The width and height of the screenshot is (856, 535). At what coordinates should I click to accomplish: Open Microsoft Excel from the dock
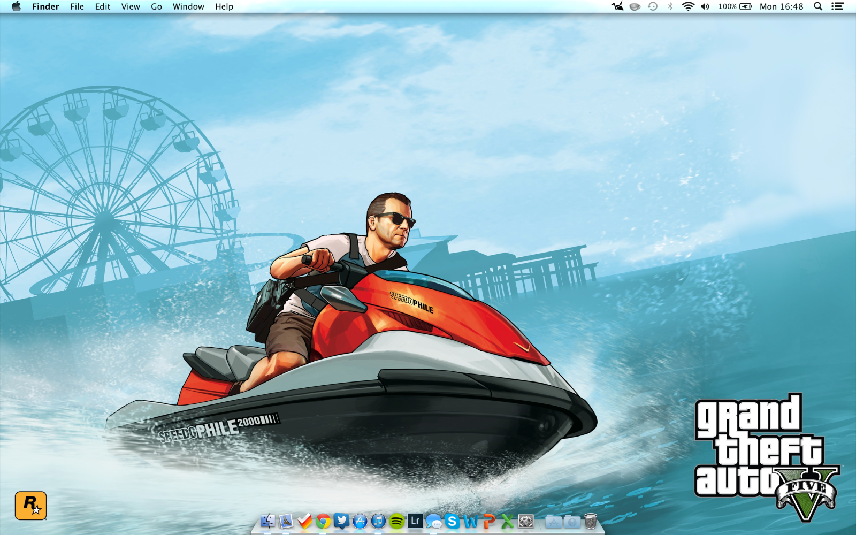coord(508,521)
